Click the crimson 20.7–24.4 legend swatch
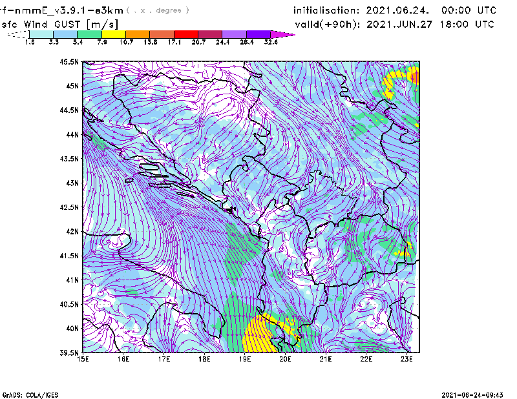This screenshot has width=517, height=399. (210, 34)
